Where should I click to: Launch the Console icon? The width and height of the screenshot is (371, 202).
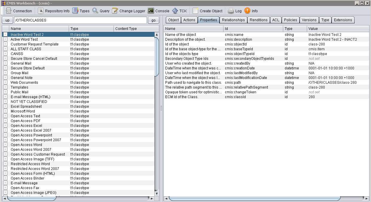pos(151,11)
